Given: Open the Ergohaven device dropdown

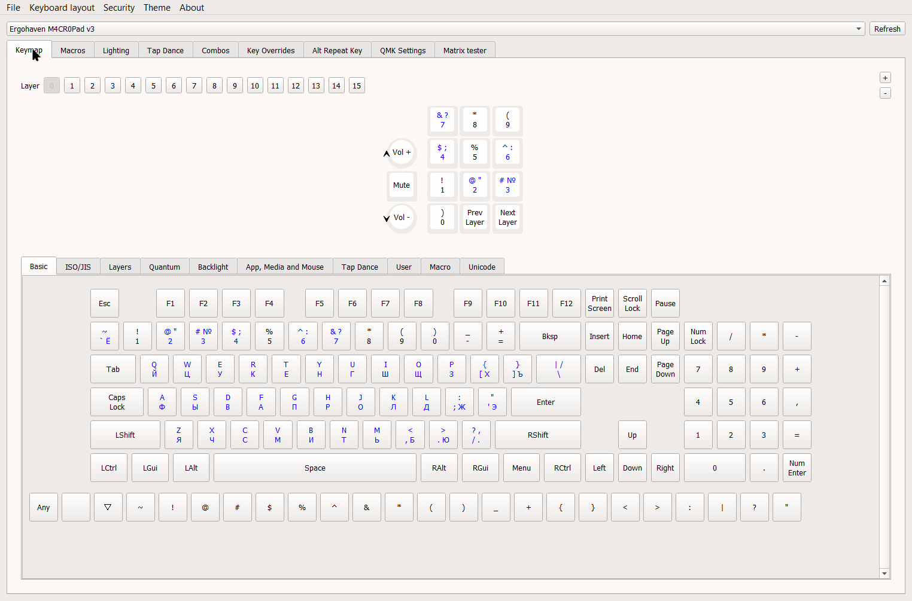Looking at the screenshot, I should [435, 29].
